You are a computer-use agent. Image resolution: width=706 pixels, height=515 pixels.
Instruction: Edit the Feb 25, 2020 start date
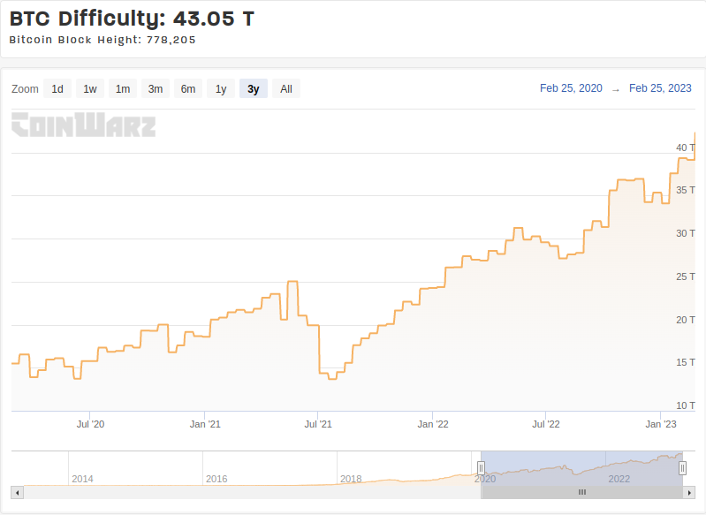(x=571, y=88)
